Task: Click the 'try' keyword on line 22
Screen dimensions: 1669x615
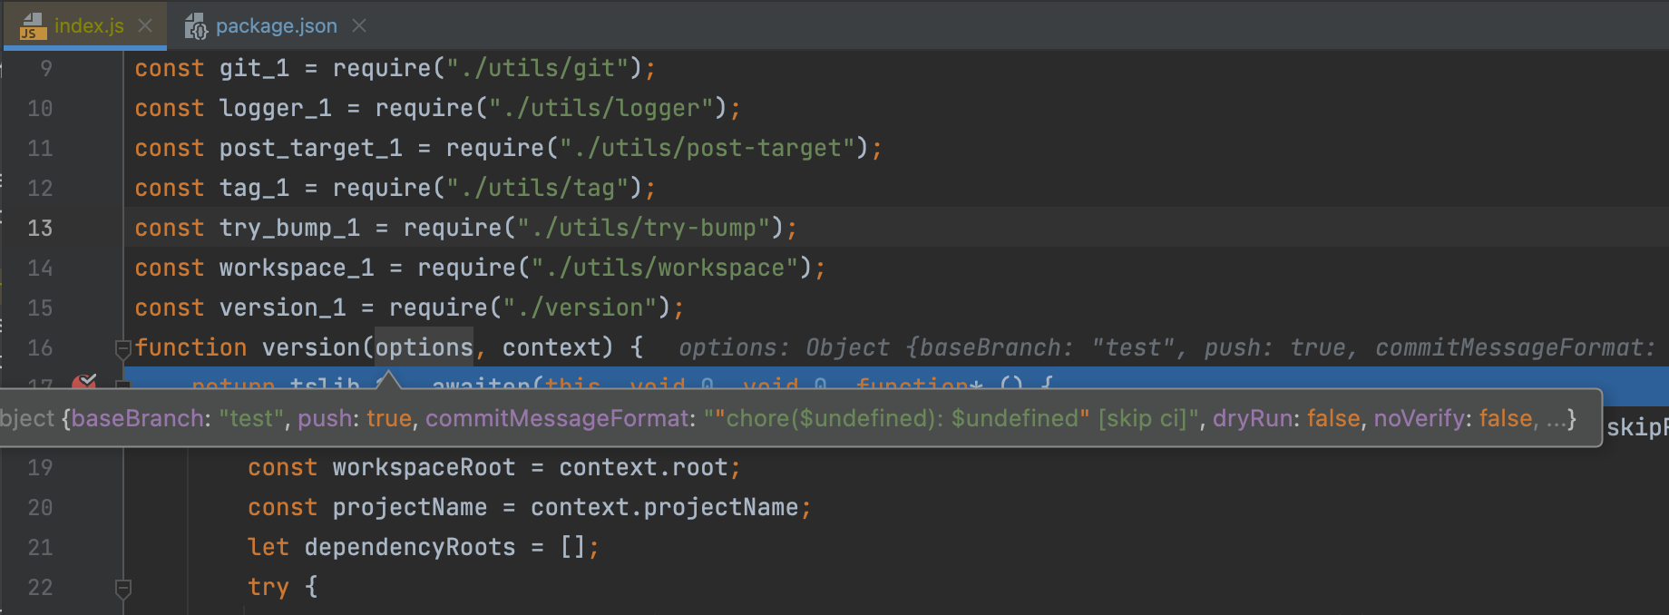Action: tap(268, 587)
